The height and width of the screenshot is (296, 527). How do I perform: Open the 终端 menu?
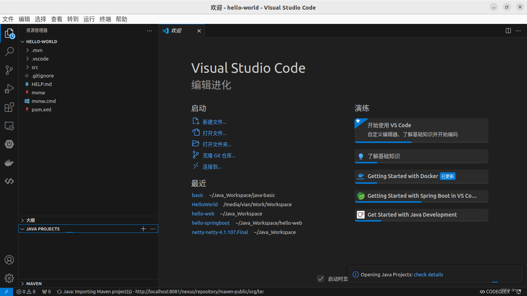coord(105,19)
